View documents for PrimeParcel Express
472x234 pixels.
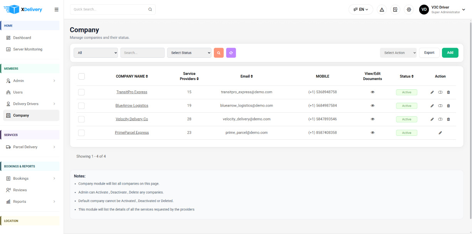point(373,133)
